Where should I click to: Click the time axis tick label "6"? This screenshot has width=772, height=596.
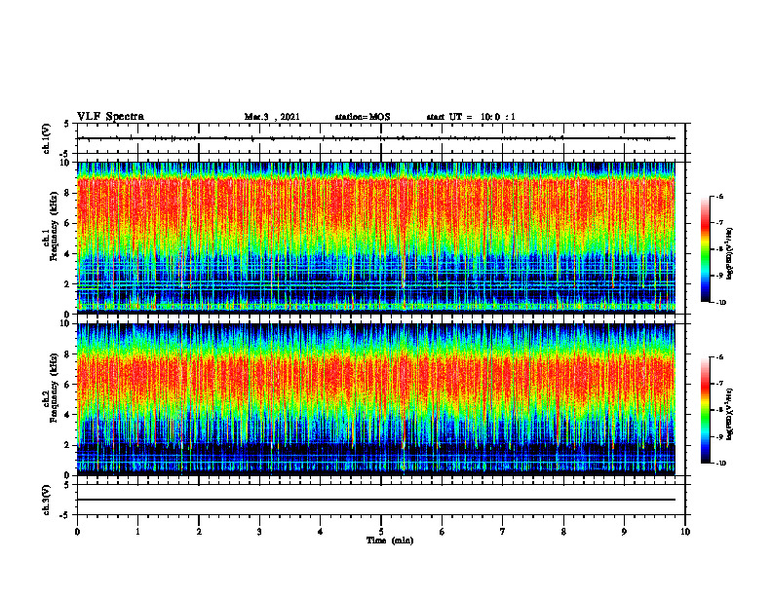coord(443,532)
